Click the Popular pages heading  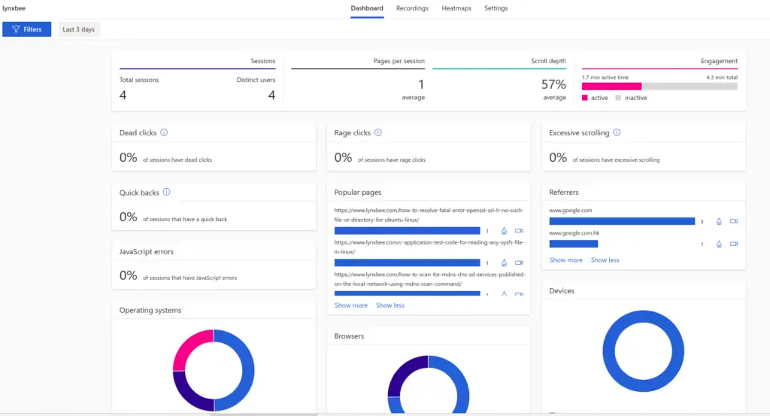[x=357, y=193]
